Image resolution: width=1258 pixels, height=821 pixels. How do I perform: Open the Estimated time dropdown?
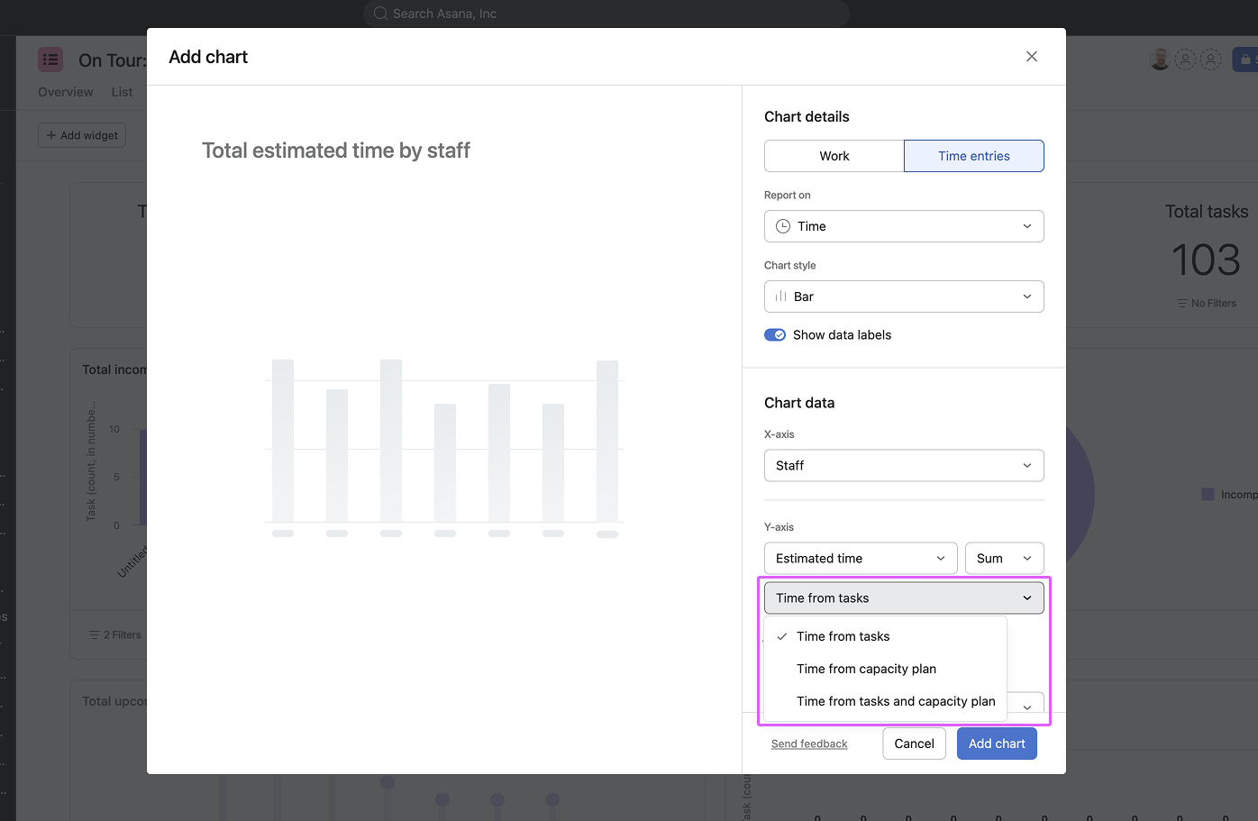tap(860, 559)
